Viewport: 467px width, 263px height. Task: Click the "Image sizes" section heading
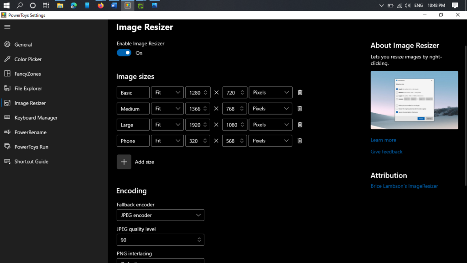[x=135, y=76]
